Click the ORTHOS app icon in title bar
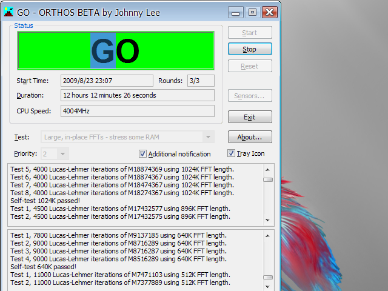 (8, 12)
